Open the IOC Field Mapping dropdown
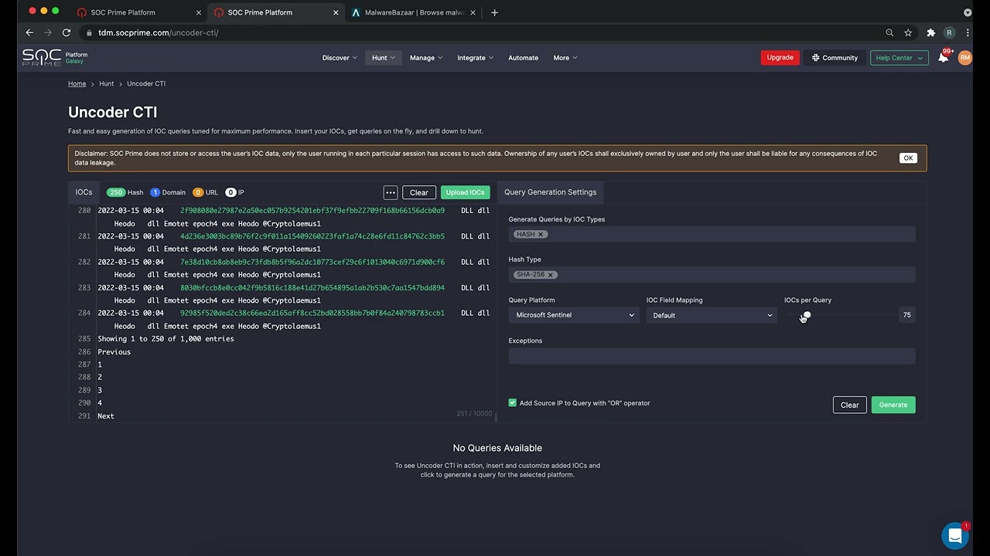 [x=712, y=315]
